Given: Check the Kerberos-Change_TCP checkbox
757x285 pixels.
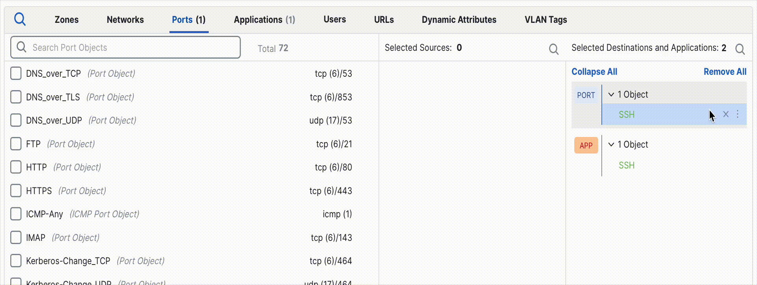Looking at the screenshot, I should tap(16, 261).
